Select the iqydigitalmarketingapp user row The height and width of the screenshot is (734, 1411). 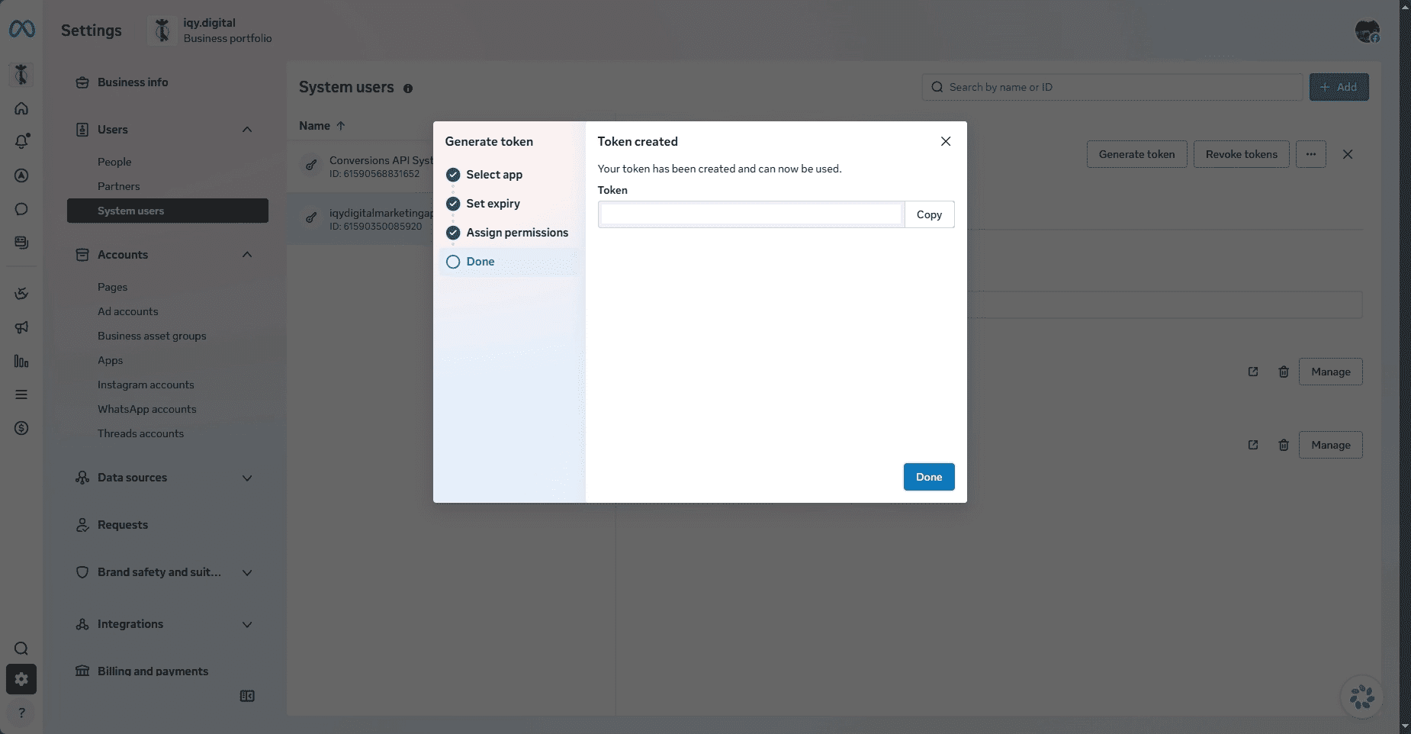[361, 219]
